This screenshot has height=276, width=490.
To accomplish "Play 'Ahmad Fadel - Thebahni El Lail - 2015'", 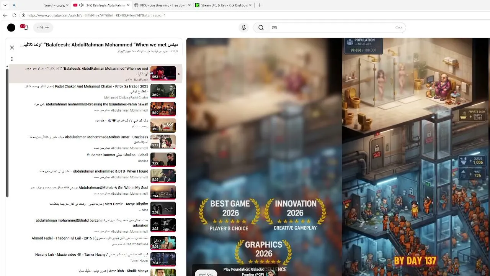I will coord(90,238).
